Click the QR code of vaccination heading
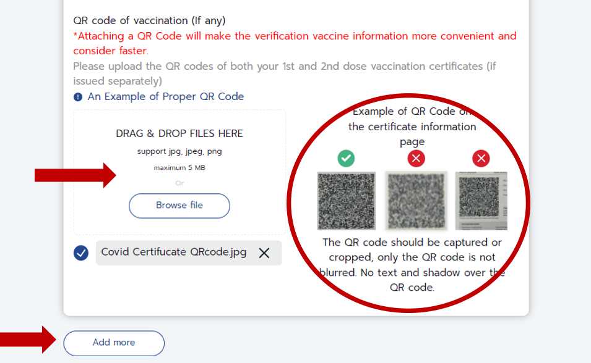 click(149, 21)
